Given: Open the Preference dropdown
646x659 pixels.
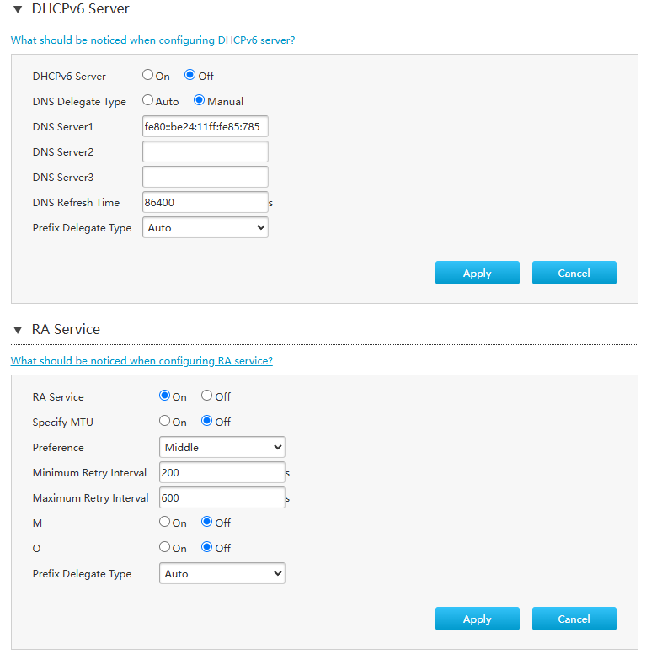Looking at the screenshot, I should tap(222, 448).
